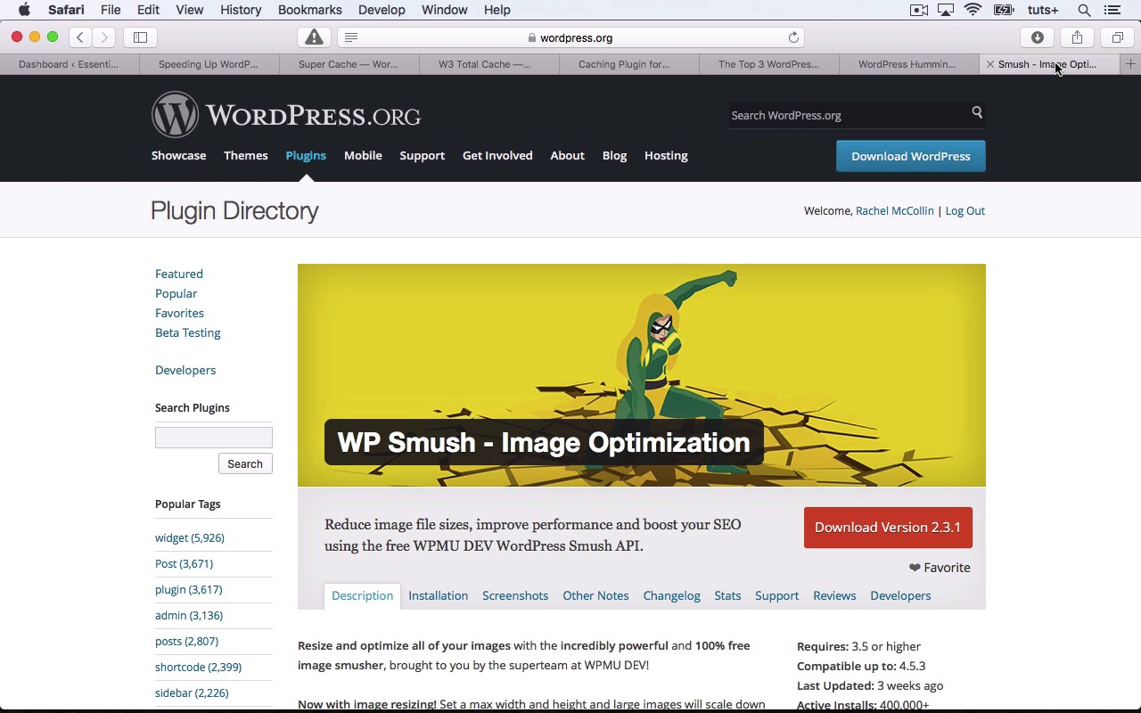Open the Beta Testing link
The height and width of the screenshot is (713, 1141).
tap(188, 332)
